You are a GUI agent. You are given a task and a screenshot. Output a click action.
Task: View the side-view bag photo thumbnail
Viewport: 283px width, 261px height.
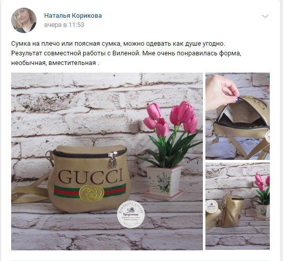237,206
